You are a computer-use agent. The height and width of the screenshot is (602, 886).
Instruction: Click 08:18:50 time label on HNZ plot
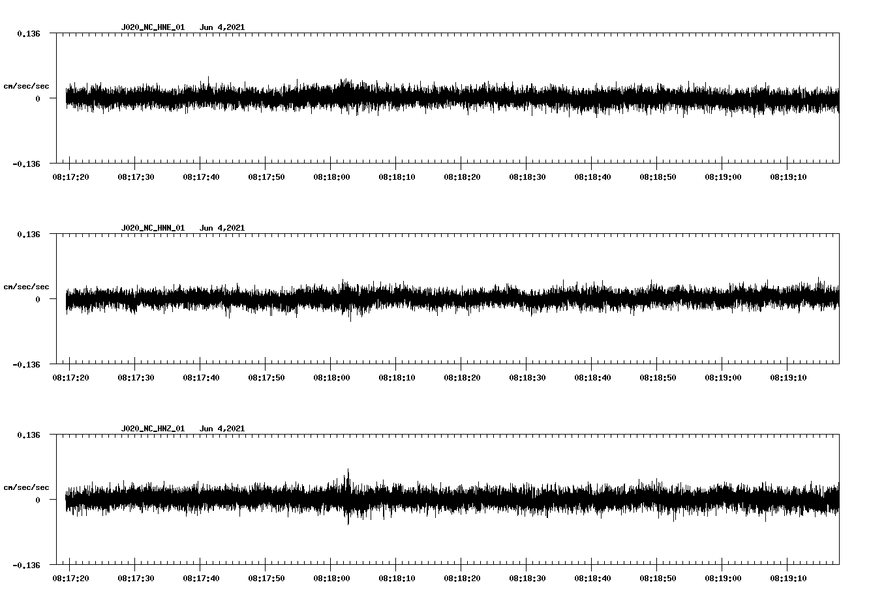pos(658,578)
